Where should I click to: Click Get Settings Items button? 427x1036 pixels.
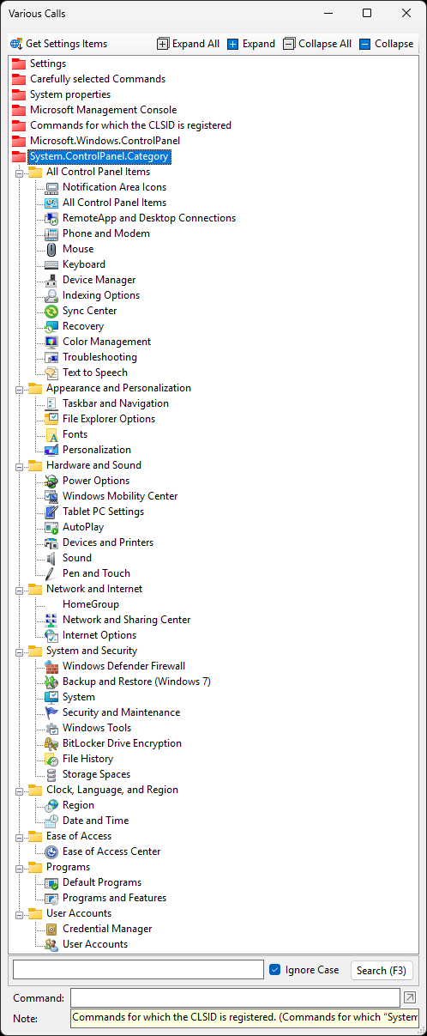pyautogui.click(x=59, y=44)
